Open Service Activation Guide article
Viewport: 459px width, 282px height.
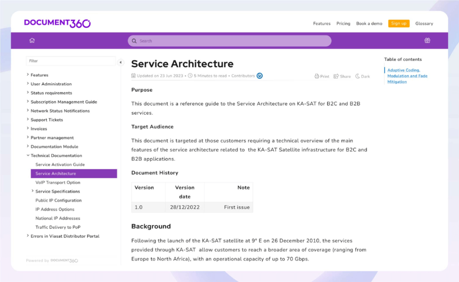pyautogui.click(x=60, y=165)
